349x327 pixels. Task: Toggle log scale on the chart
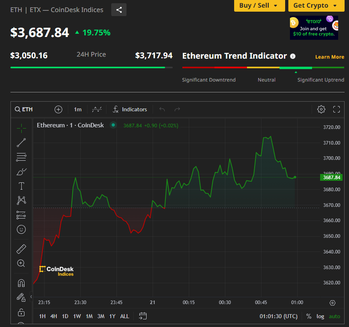(x=320, y=316)
